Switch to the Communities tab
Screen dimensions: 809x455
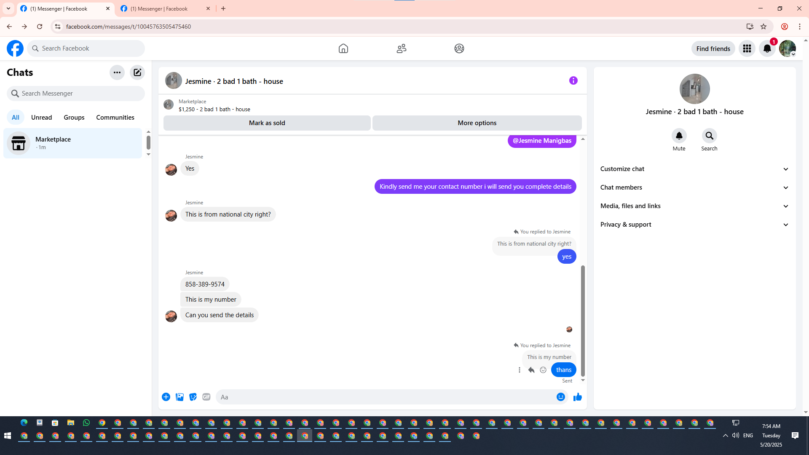click(x=115, y=118)
